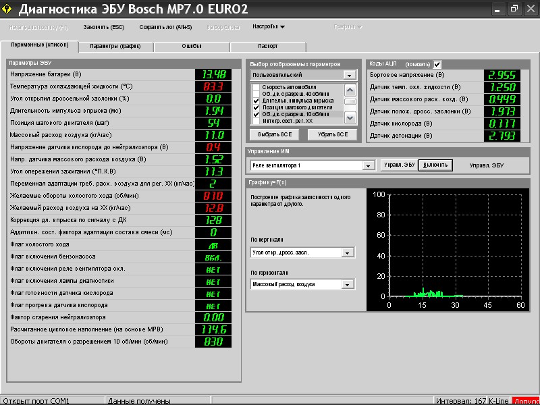Open the greyed Графика dropdown menu
This screenshot has width=540, height=405.
348,27
